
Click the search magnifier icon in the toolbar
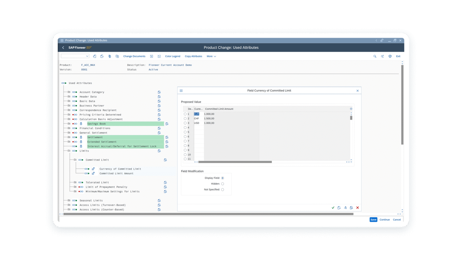tap(375, 56)
